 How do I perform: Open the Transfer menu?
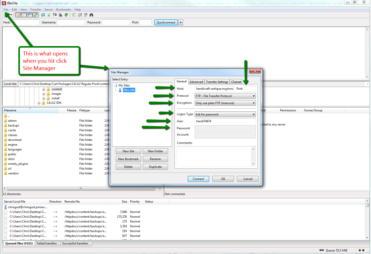(36, 10)
